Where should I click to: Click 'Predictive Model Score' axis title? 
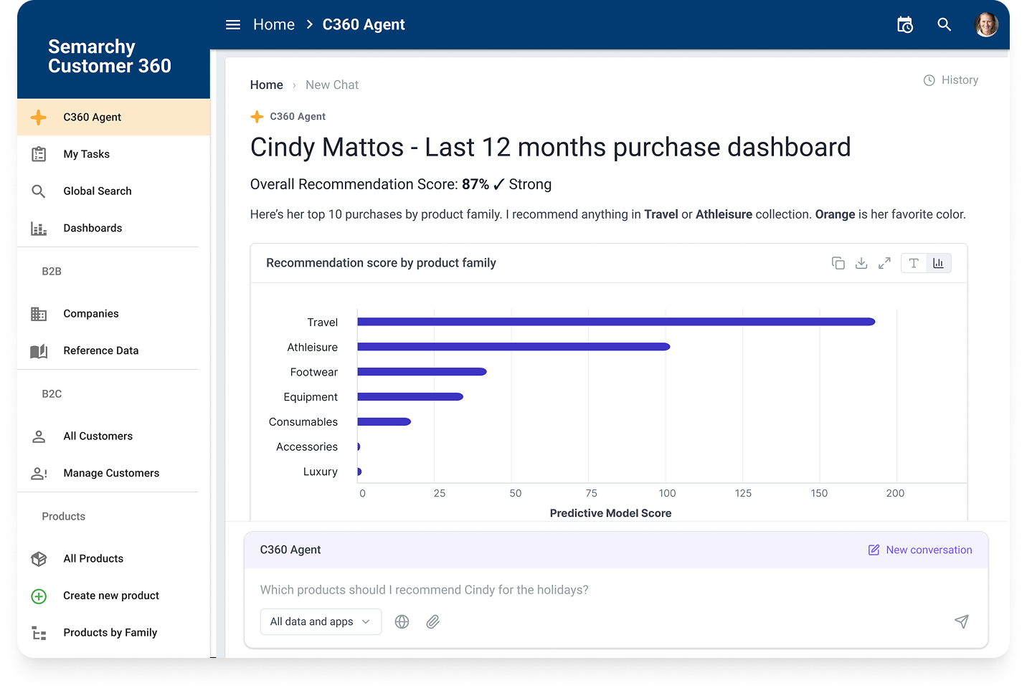[611, 514]
